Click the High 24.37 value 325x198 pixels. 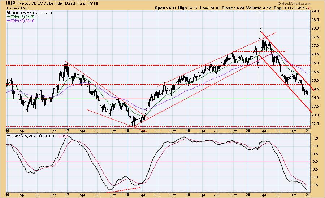(x=188, y=8)
